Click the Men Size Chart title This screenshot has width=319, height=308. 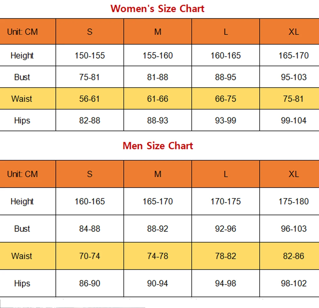click(157, 145)
